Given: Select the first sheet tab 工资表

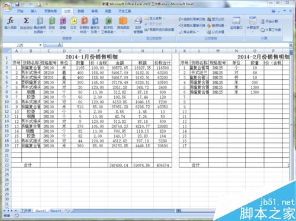Looking at the screenshot, I should (25, 211).
